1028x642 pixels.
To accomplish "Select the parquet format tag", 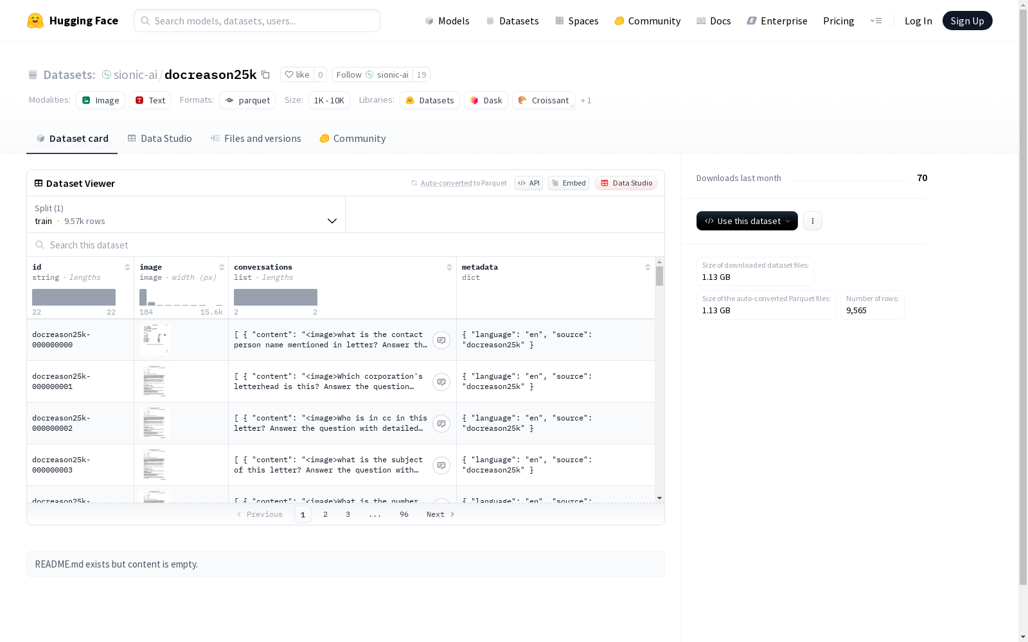I will pos(247,100).
